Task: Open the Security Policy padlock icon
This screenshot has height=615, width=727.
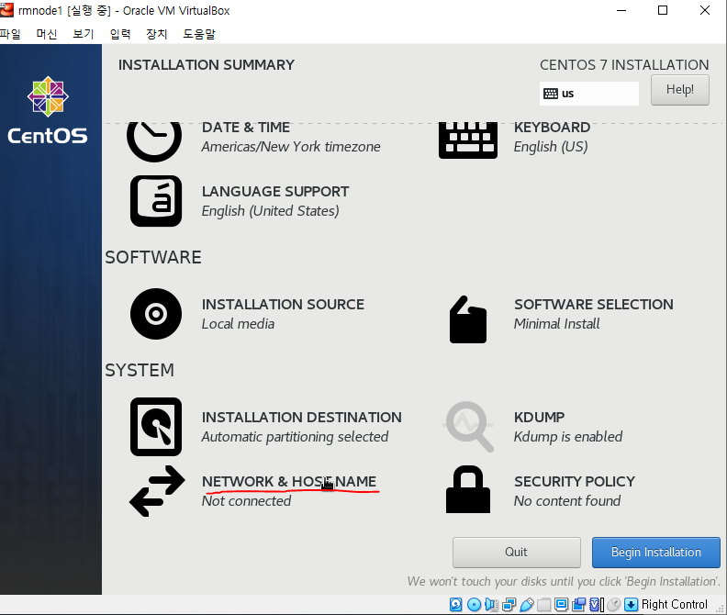Action: (468, 489)
